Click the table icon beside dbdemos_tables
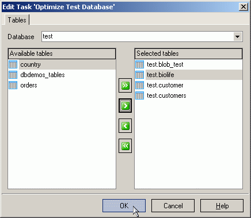Image resolution: width=251 pixels, height=218 pixels. tap(13, 75)
